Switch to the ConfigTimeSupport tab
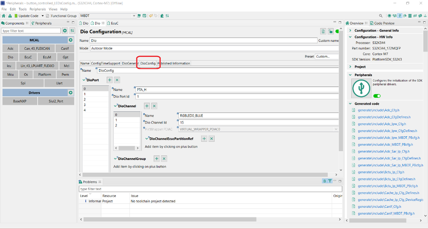Image resolution: width=428 pixels, height=229 pixels. point(106,63)
